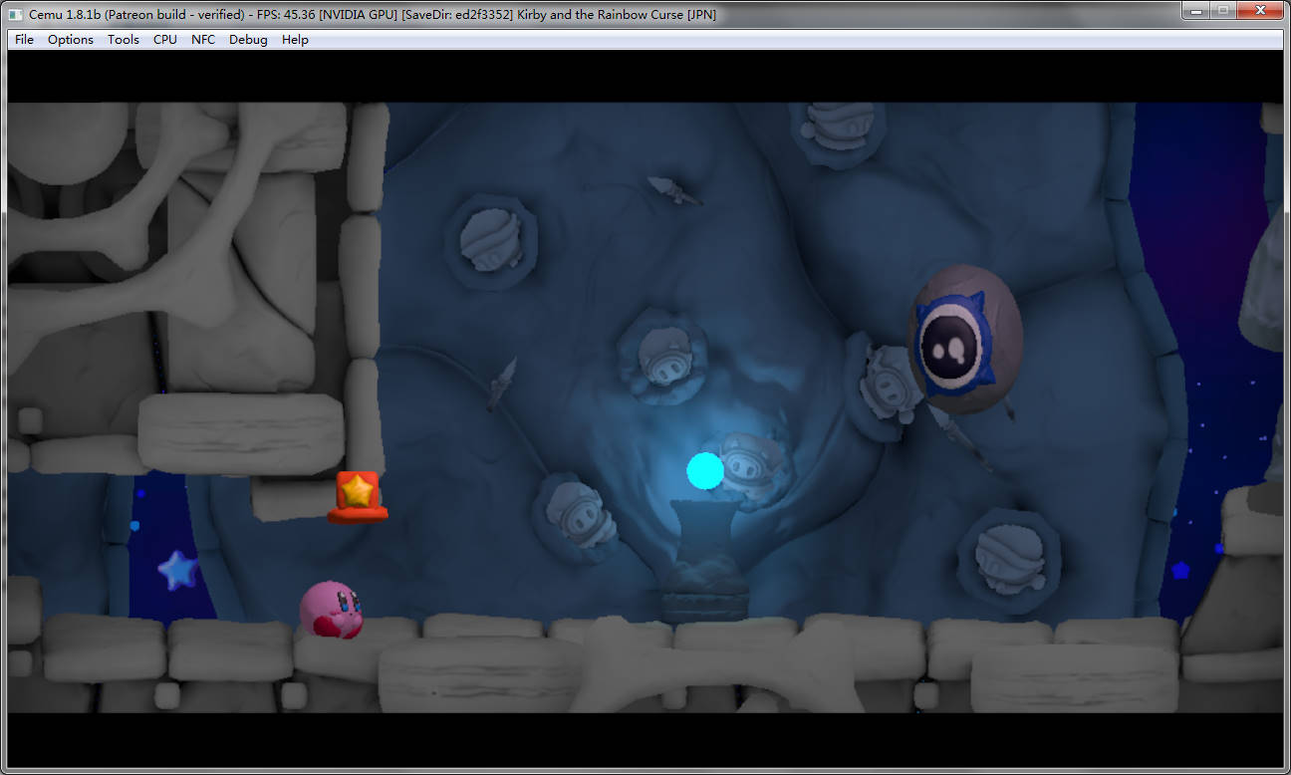Open the Help menu

tap(295, 40)
